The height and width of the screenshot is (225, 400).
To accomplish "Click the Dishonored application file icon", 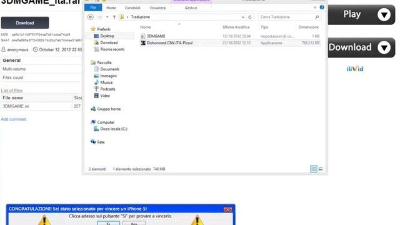I will (x=143, y=43).
